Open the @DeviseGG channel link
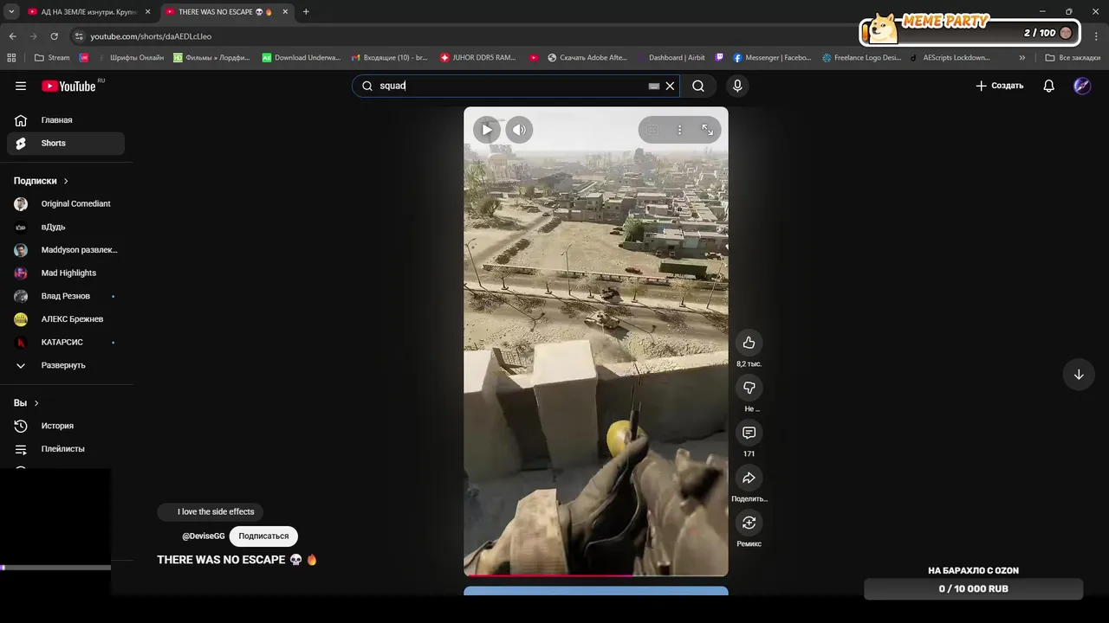This screenshot has height=623, width=1109. [x=204, y=536]
